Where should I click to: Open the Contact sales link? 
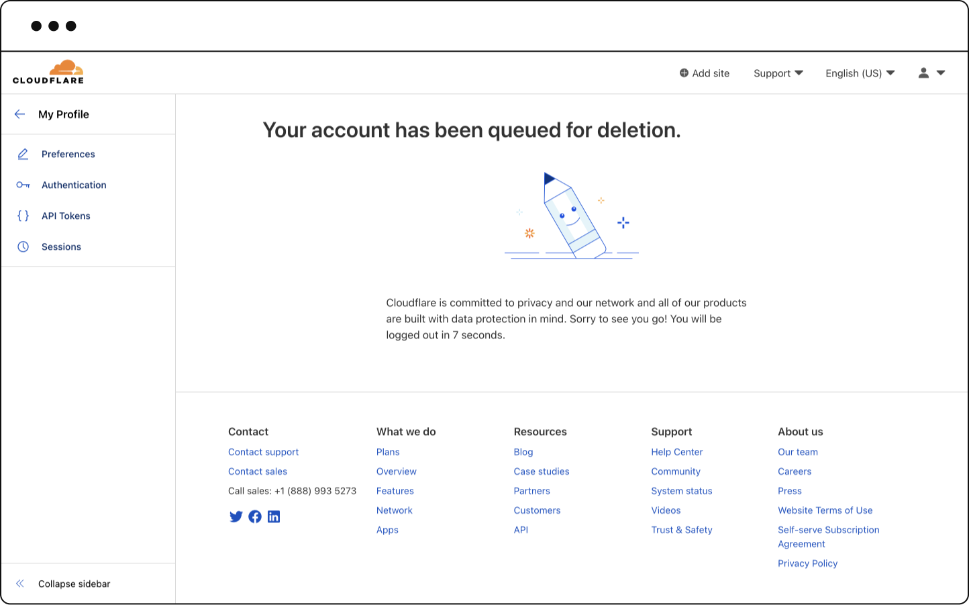[x=258, y=471]
